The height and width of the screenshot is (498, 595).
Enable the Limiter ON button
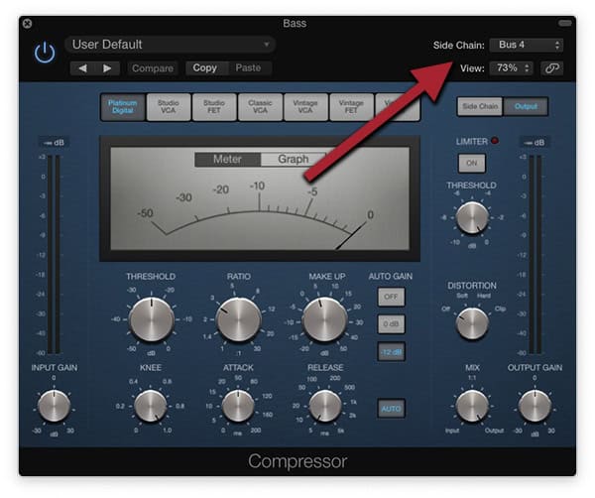[x=471, y=163]
